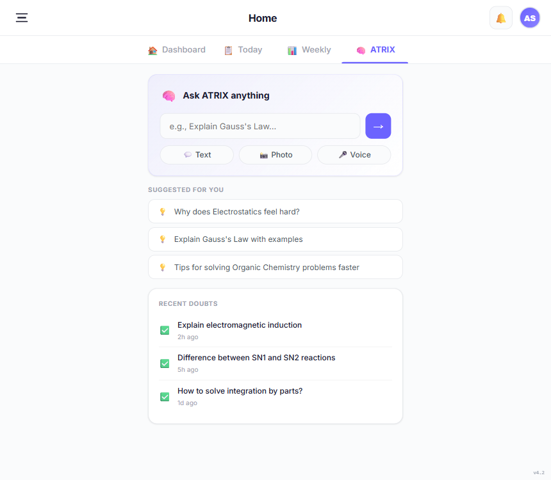This screenshot has height=480, width=551.
Task: Choose Text input mode
Action: point(197,155)
